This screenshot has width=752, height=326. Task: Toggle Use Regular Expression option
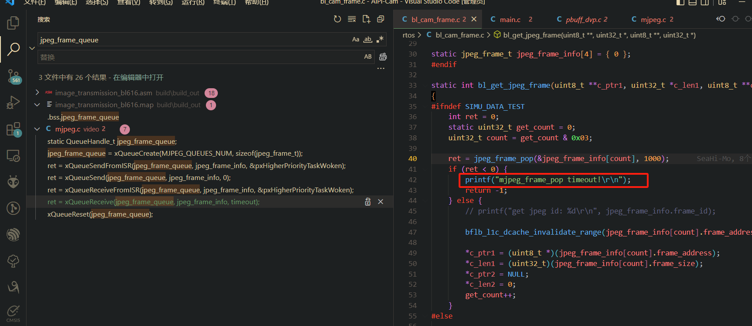tap(380, 40)
